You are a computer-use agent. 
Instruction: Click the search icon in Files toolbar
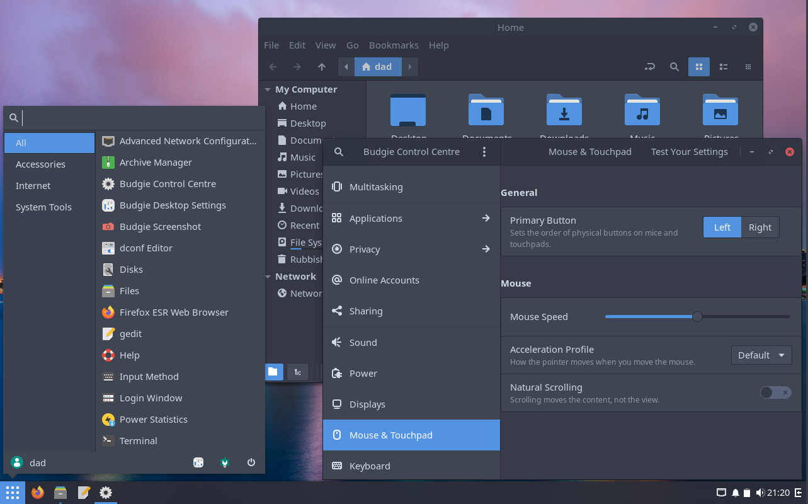point(674,67)
